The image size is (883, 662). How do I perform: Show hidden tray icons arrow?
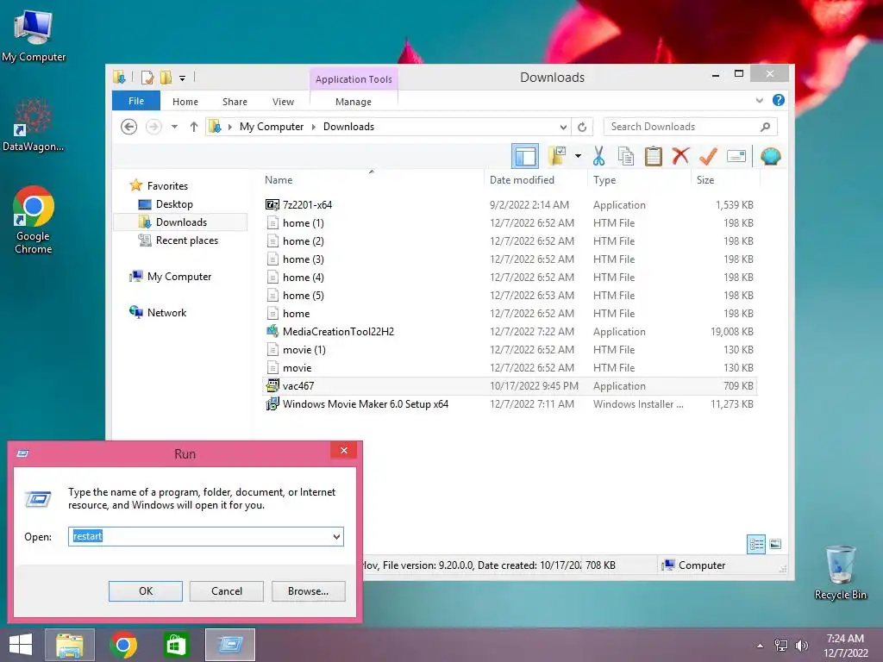[x=761, y=646]
